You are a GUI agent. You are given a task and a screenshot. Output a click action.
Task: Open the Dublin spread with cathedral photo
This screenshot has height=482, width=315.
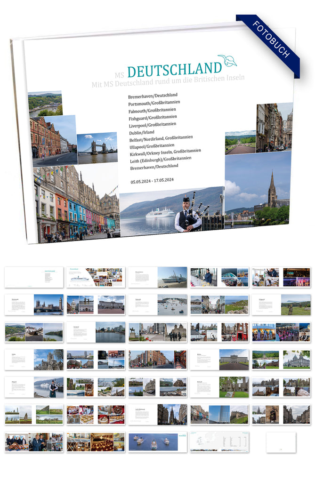coord(34,359)
